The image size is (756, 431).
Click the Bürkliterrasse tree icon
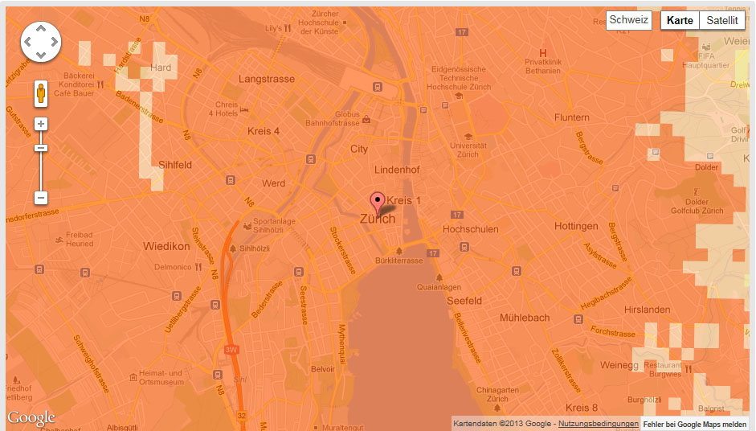click(398, 251)
